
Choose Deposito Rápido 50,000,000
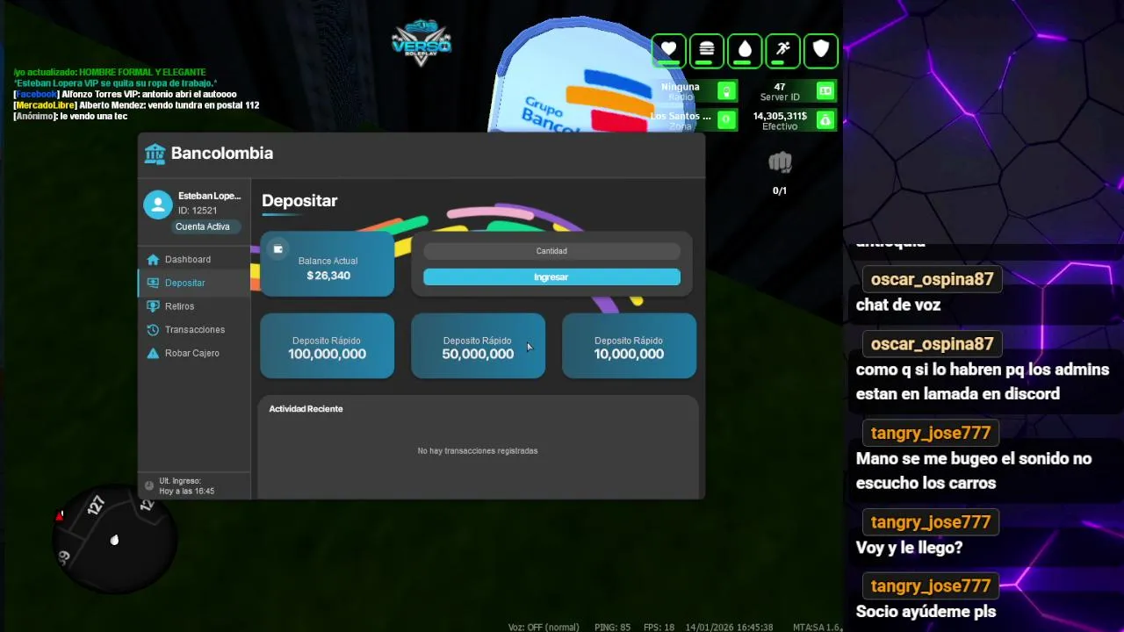pos(478,346)
